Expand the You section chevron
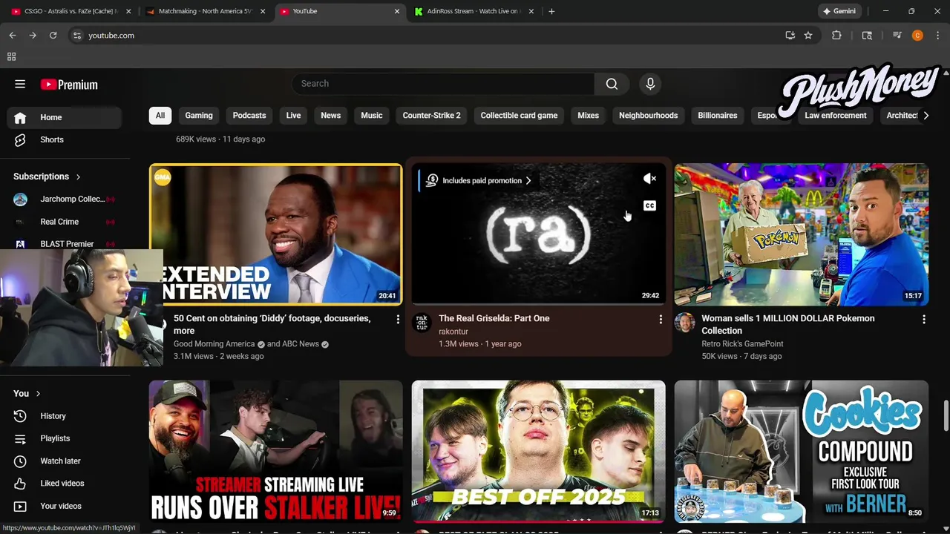The width and height of the screenshot is (950, 534). coord(38,393)
